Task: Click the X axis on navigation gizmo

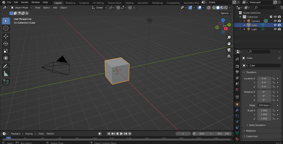Action: (226, 29)
